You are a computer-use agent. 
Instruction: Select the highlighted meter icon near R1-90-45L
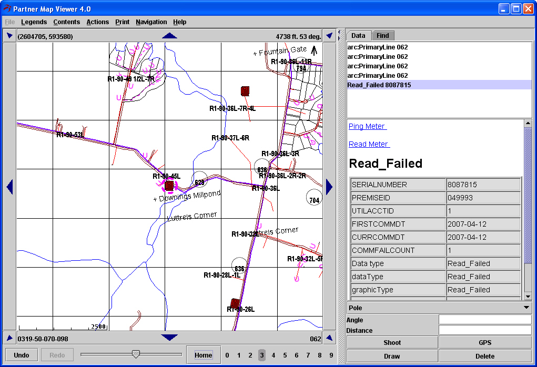(169, 185)
